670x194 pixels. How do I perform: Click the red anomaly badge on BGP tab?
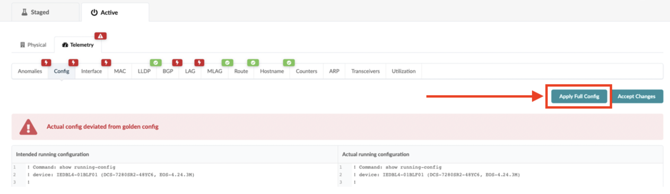(177, 63)
